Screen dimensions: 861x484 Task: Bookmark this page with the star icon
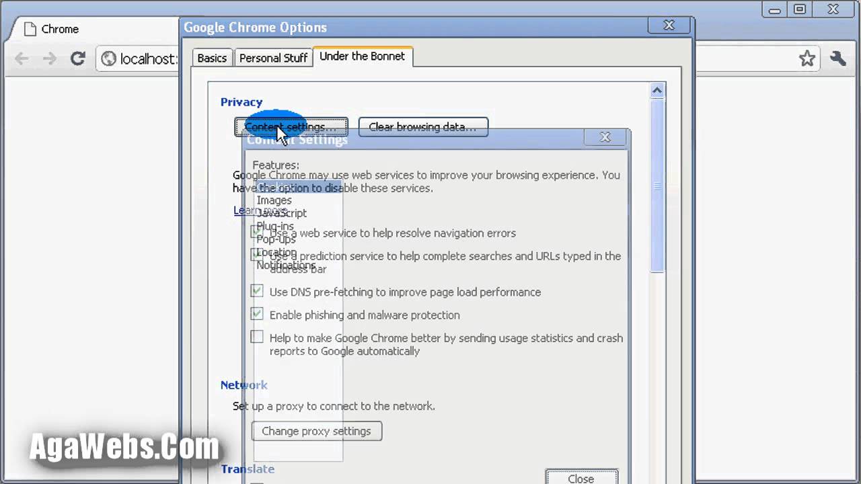(x=807, y=58)
